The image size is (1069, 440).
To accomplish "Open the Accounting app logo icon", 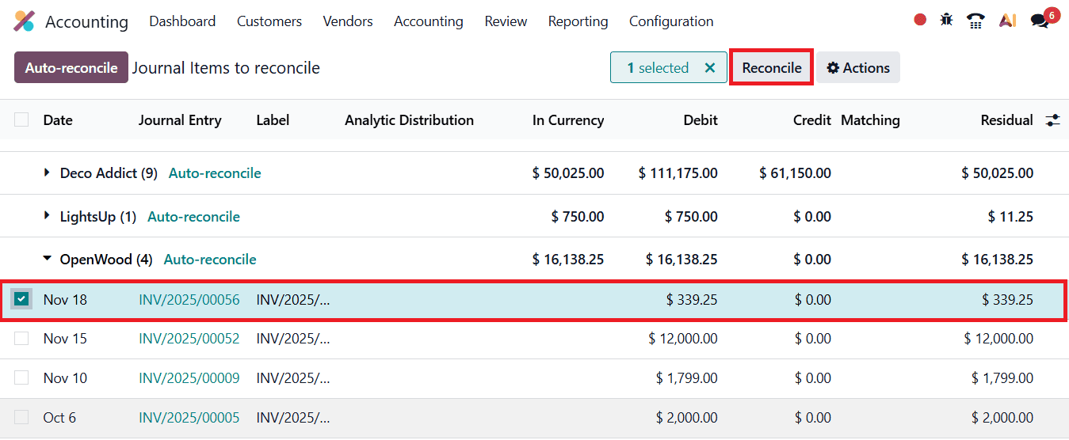I will tap(25, 21).
